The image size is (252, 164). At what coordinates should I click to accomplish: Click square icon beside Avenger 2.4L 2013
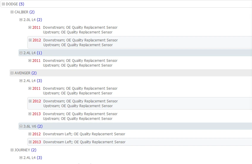[30, 114]
